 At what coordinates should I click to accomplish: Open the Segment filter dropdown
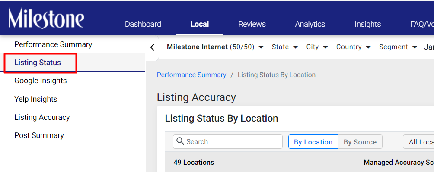(x=398, y=47)
